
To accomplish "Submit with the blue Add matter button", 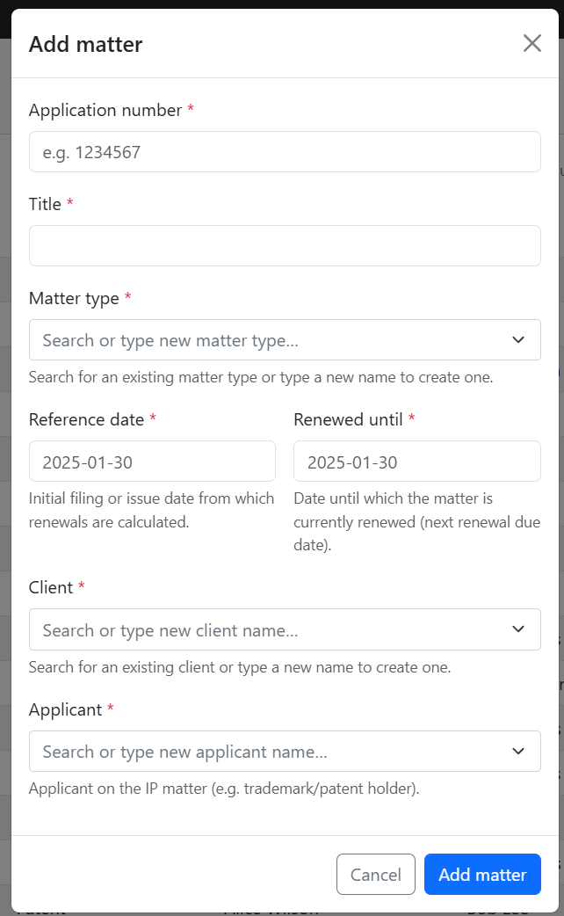I will click(x=482, y=875).
